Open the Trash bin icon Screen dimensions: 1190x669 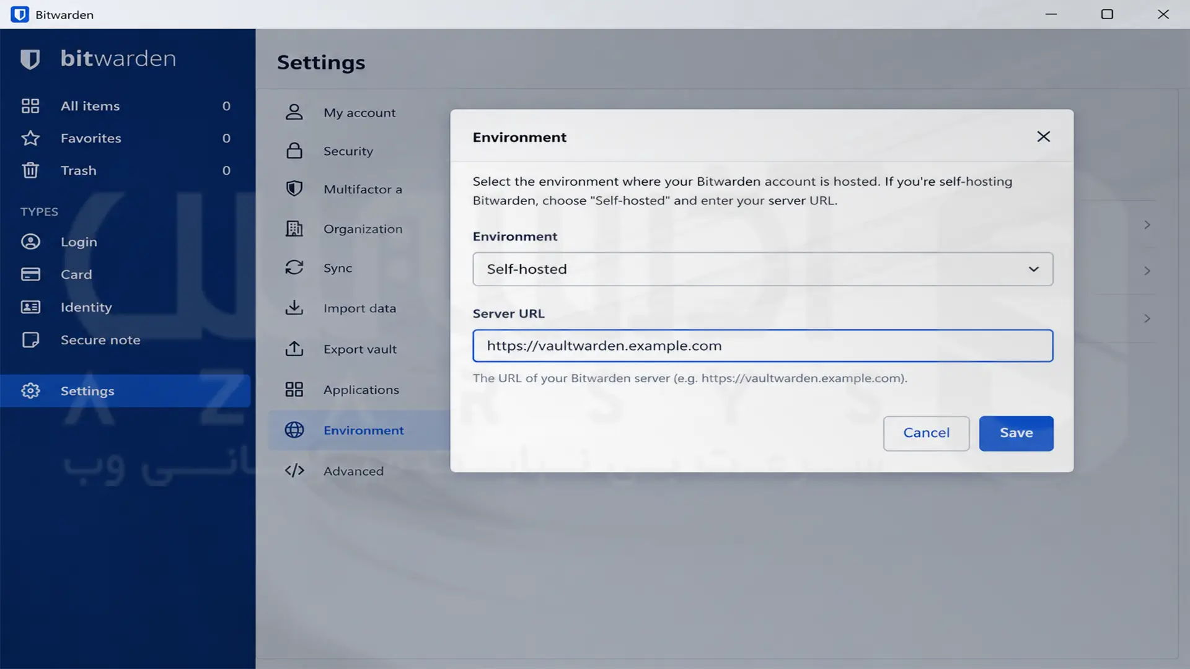point(30,170)
